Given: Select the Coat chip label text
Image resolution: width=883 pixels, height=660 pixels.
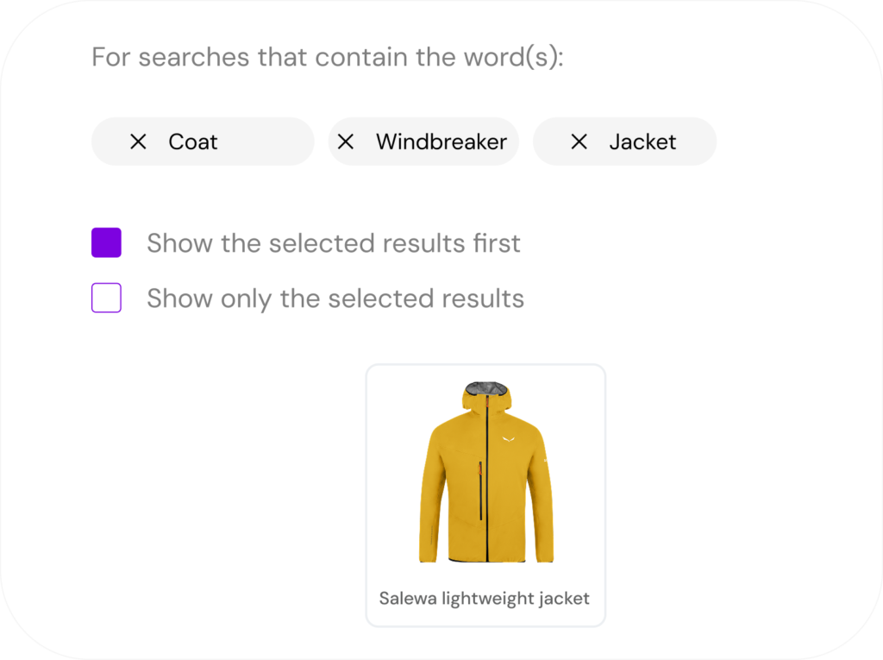Looking at the screenshot, I should click(x=193, y=142).
